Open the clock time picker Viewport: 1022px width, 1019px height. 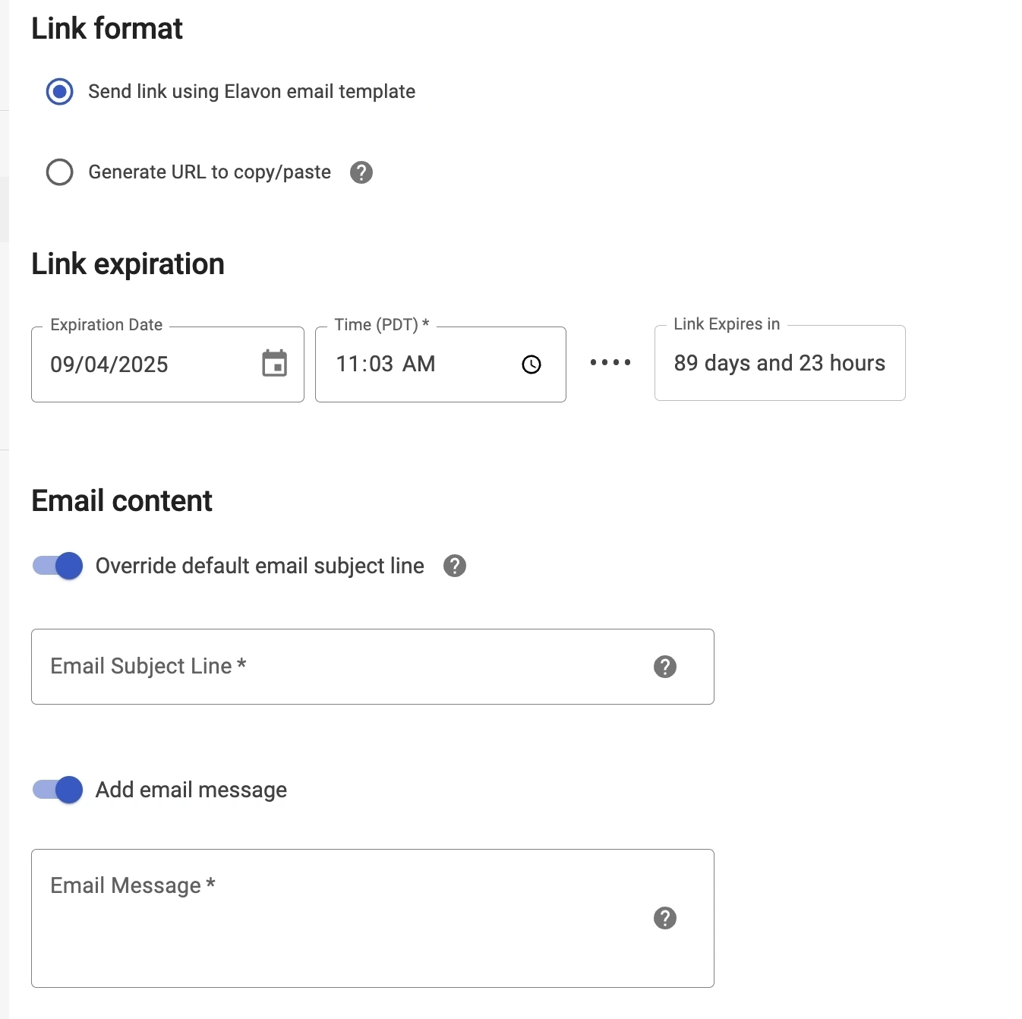pos(532,364)
